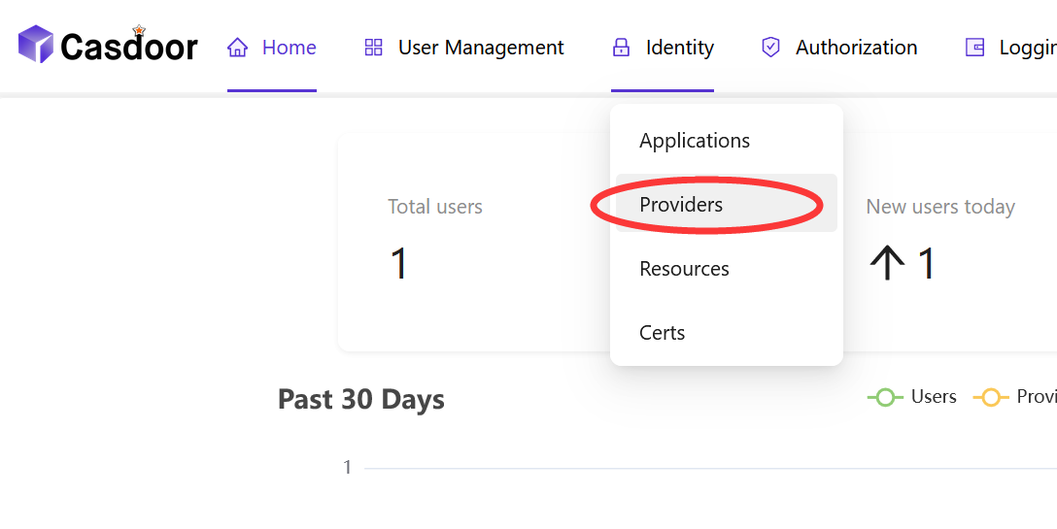Open Applications from the Identity menu
The height and width of the screenshot is (529, 1057).
tap(695, 141)
